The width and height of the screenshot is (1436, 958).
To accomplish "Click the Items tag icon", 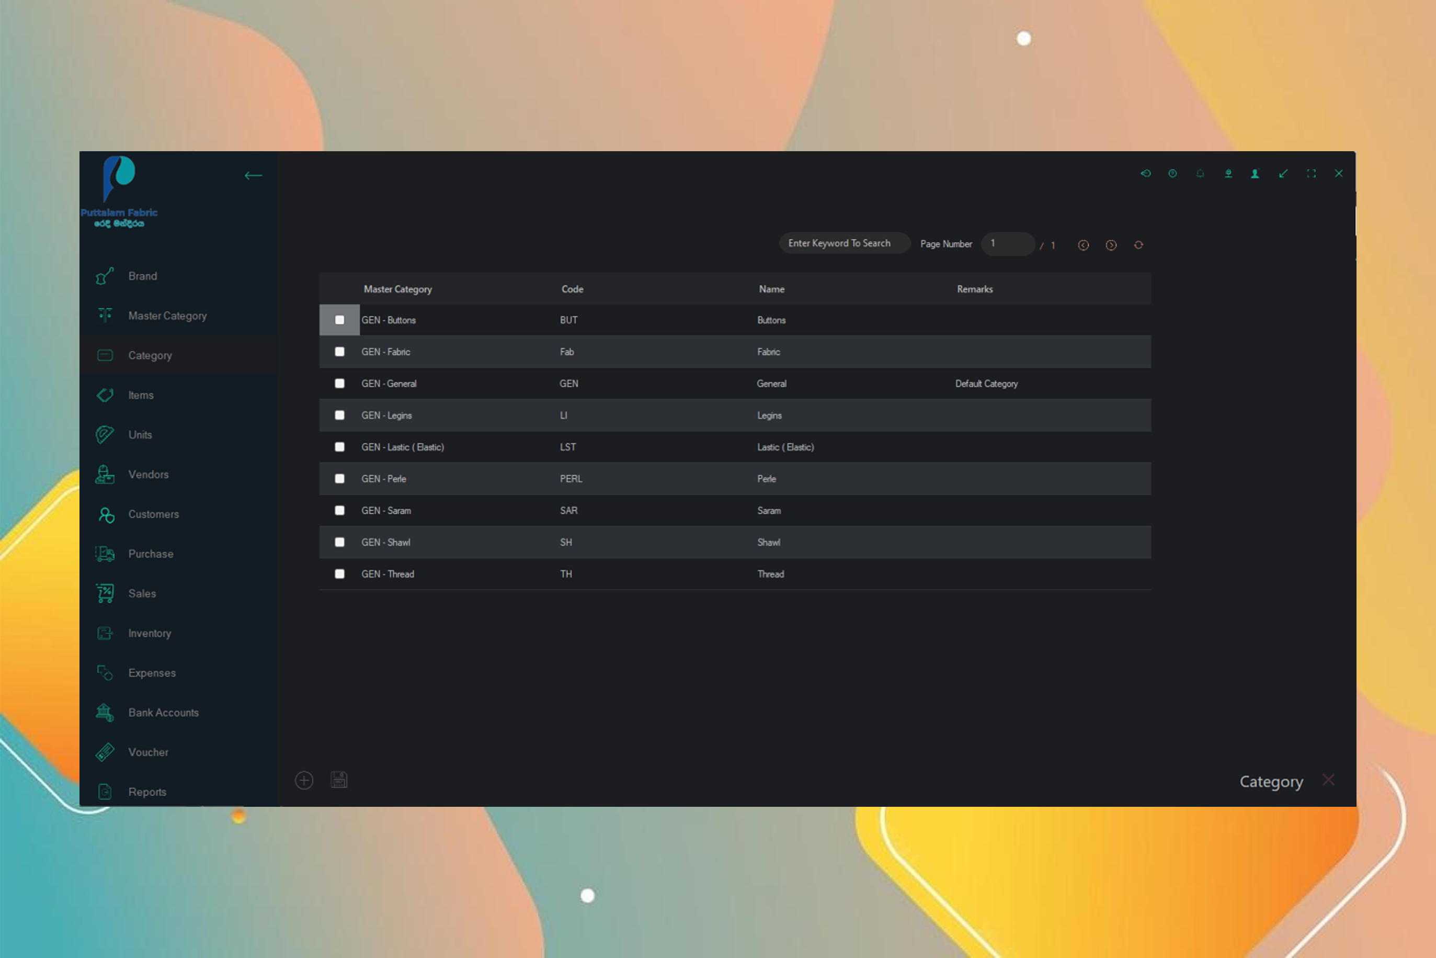I will (x=105, y=396).
